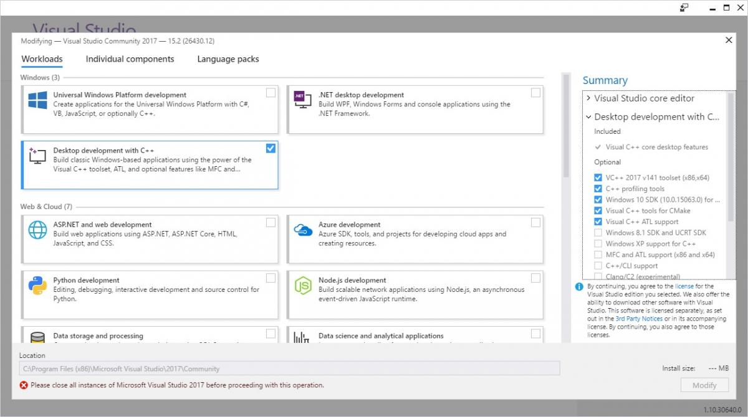Open the 3rd Party Notices link
Viewport: 748px width, 417px height.
tap(639, 319)
